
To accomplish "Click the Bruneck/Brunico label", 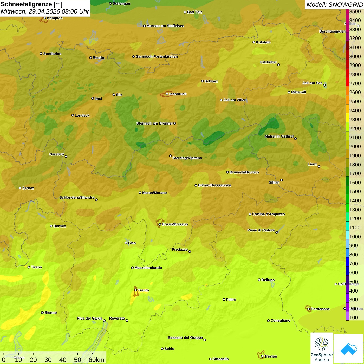I will [x=244, y=172].
